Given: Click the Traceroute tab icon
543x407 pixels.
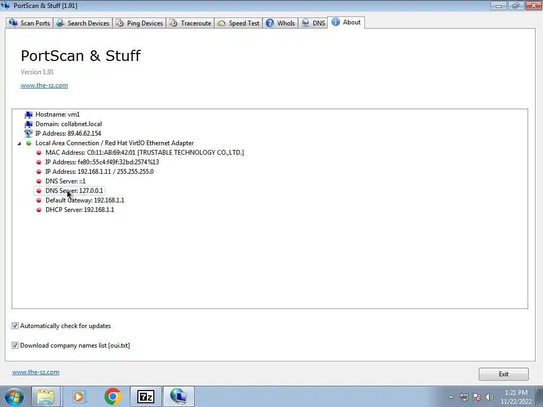Looking at the screenshot, I should (173, 23).
